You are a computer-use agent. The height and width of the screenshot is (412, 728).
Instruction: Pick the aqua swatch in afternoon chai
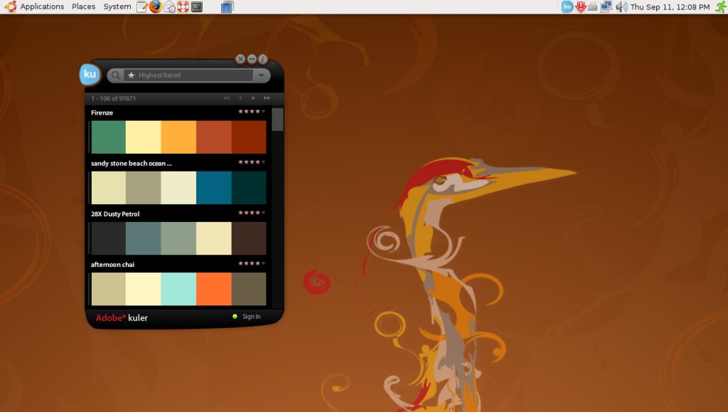178,289
